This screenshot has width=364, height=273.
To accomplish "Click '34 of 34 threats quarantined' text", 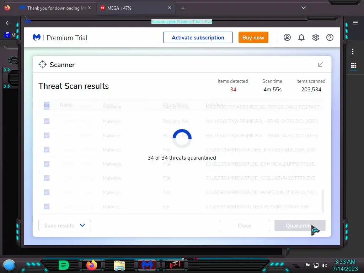I will pyautogui.click(x=182, y=158).
